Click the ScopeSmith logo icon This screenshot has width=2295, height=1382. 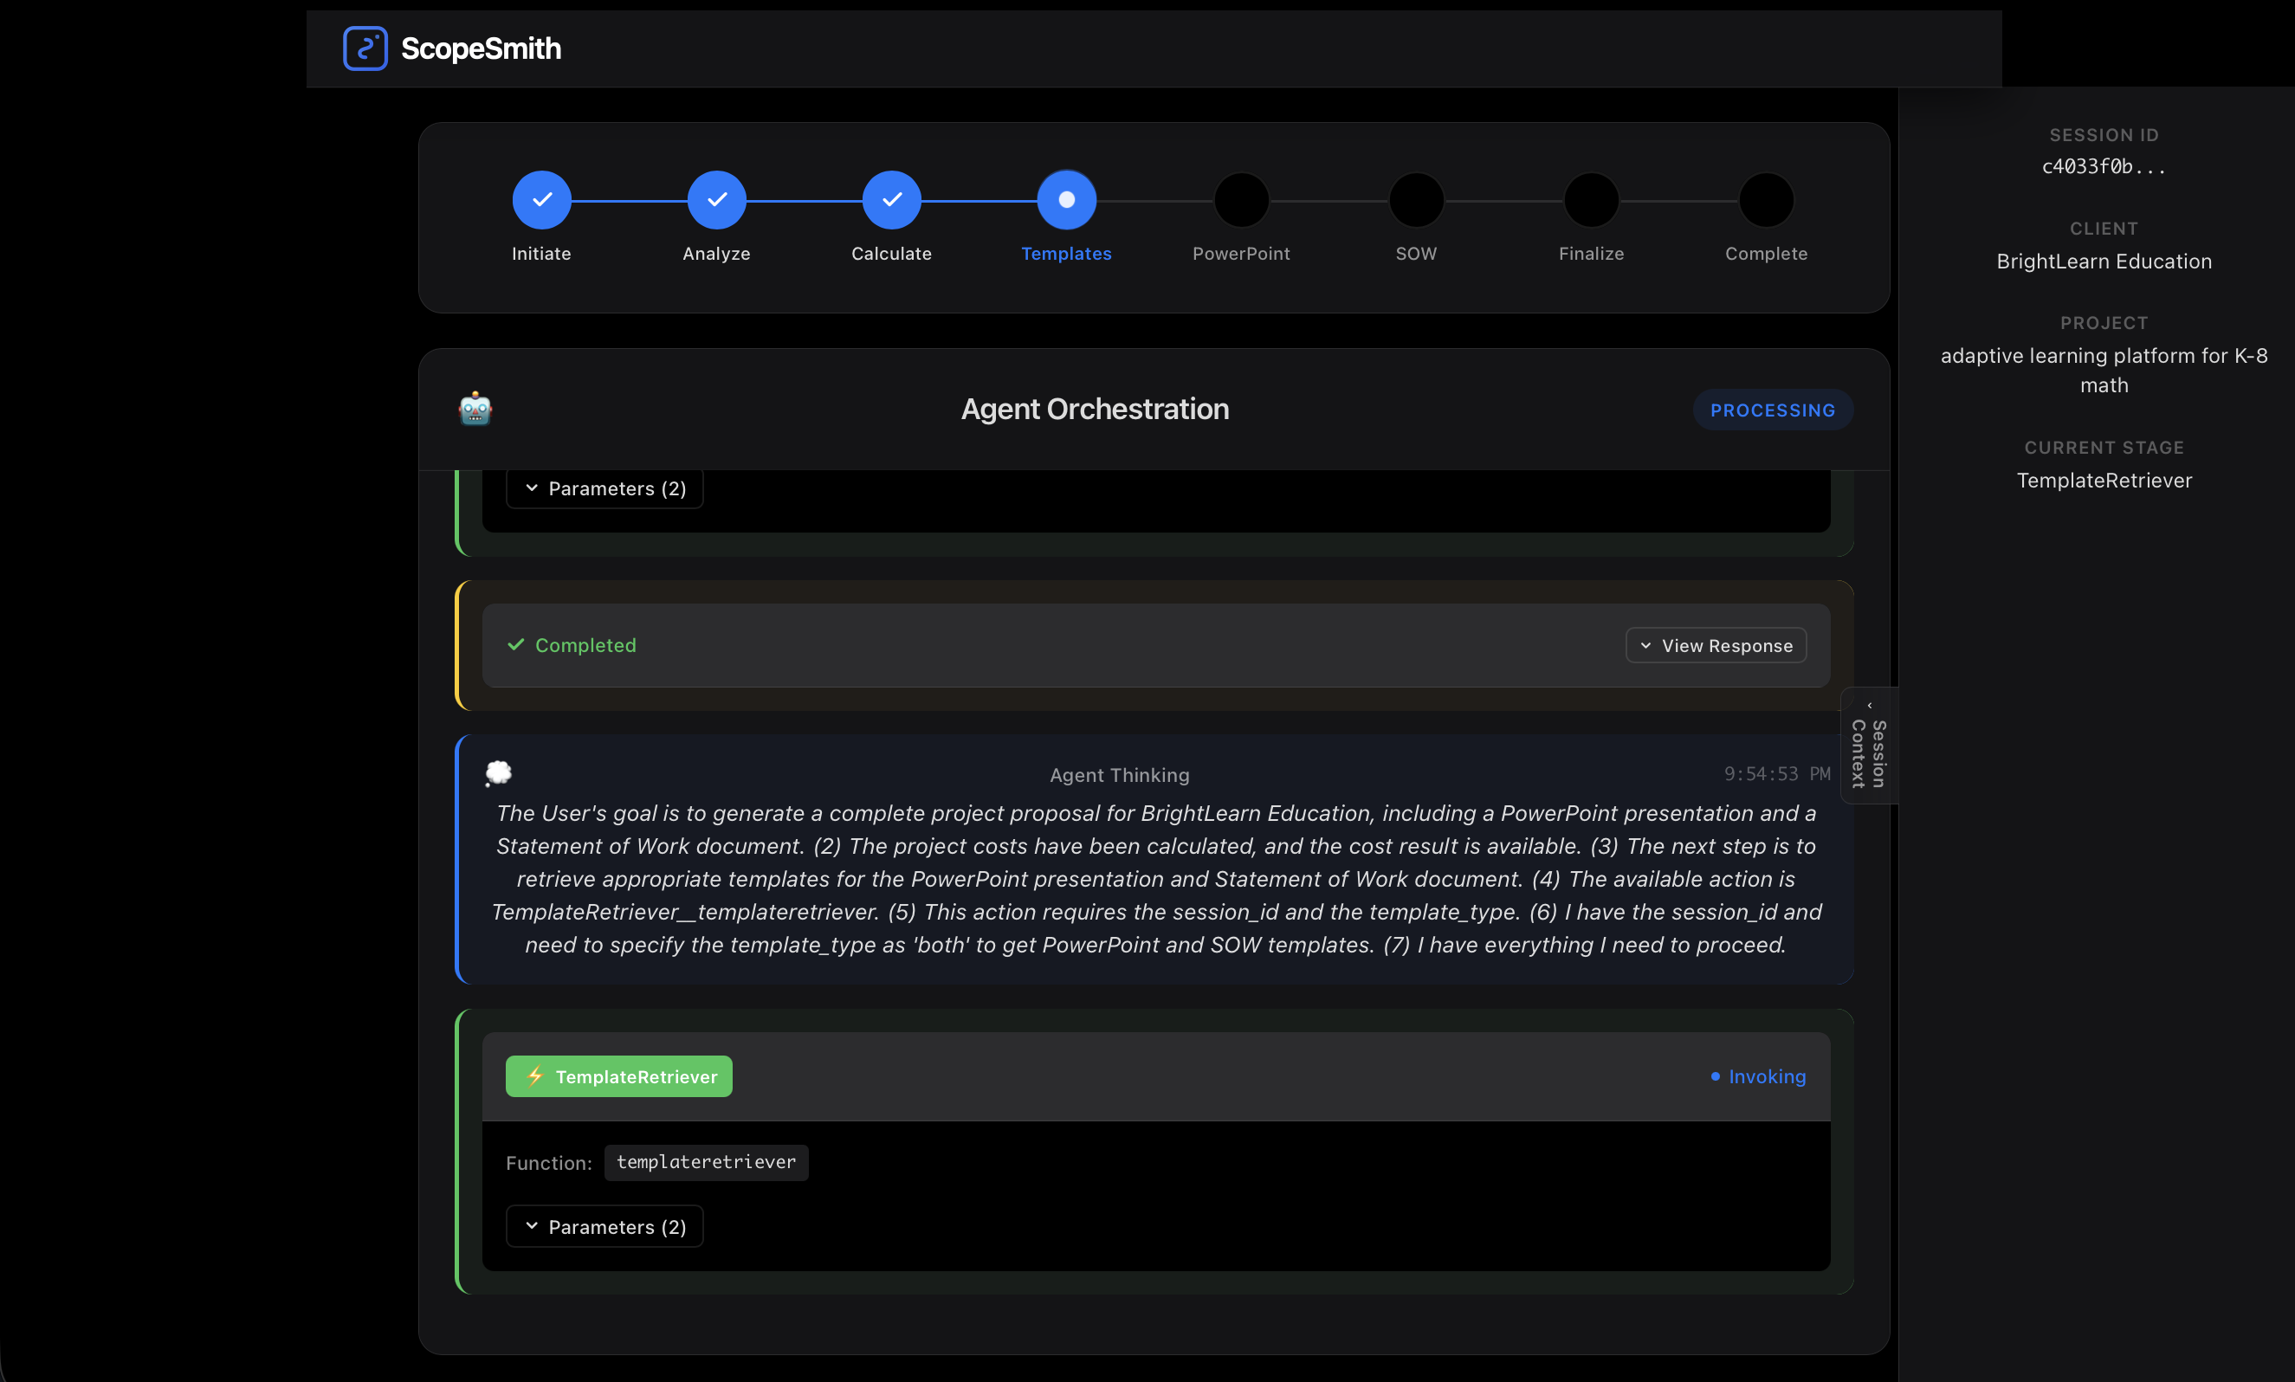pyautogui.click(x=365, y=48)
